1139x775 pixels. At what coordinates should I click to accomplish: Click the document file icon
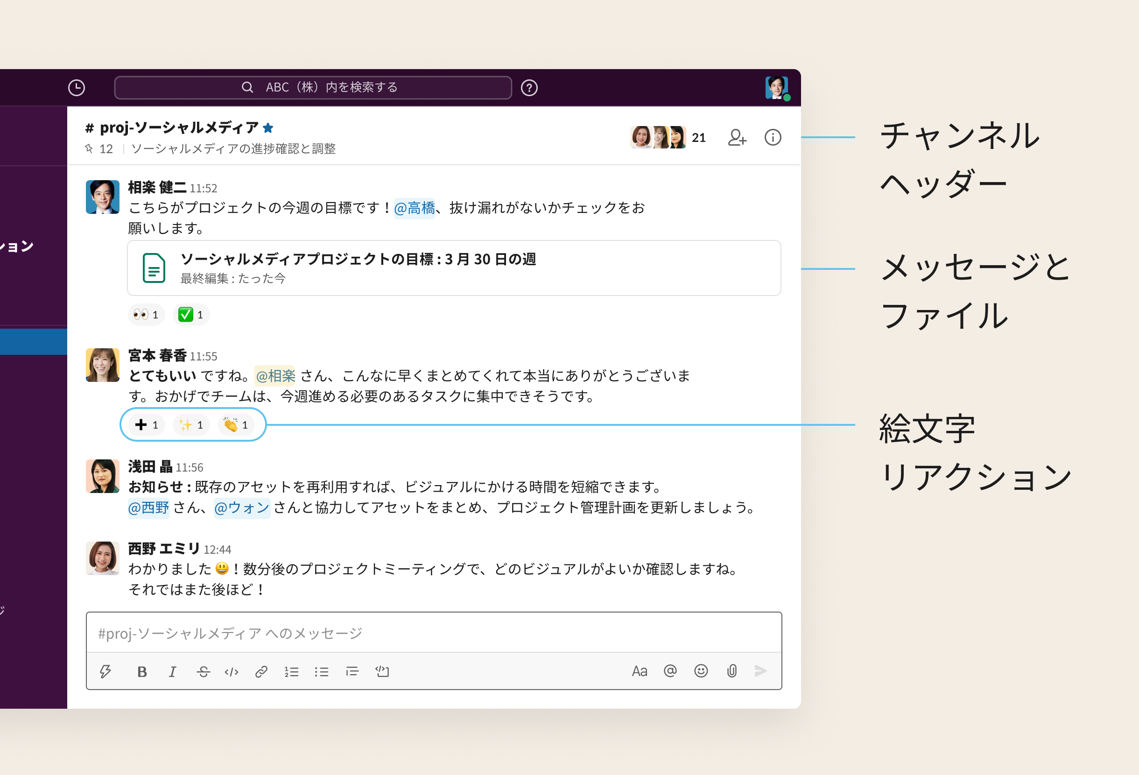[x=154, y=268]
